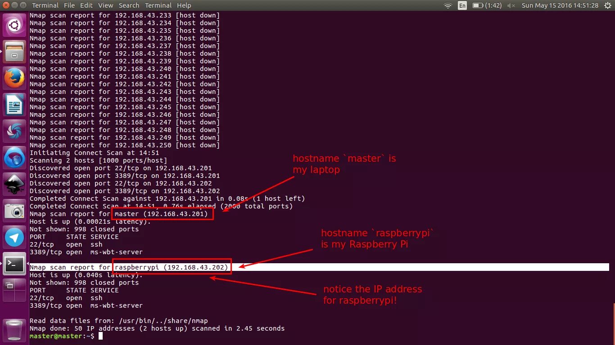Open the Terminal menu beside Help
The height and width of the screenshot is (345, 615).
158,5
